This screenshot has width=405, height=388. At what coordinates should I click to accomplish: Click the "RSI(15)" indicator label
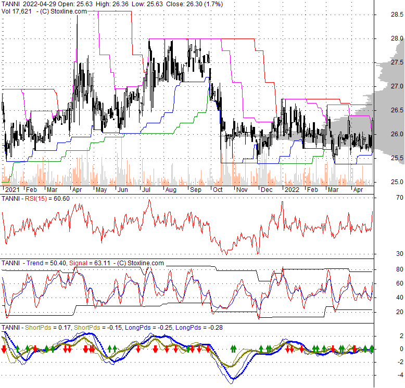(x=36, y=199)
